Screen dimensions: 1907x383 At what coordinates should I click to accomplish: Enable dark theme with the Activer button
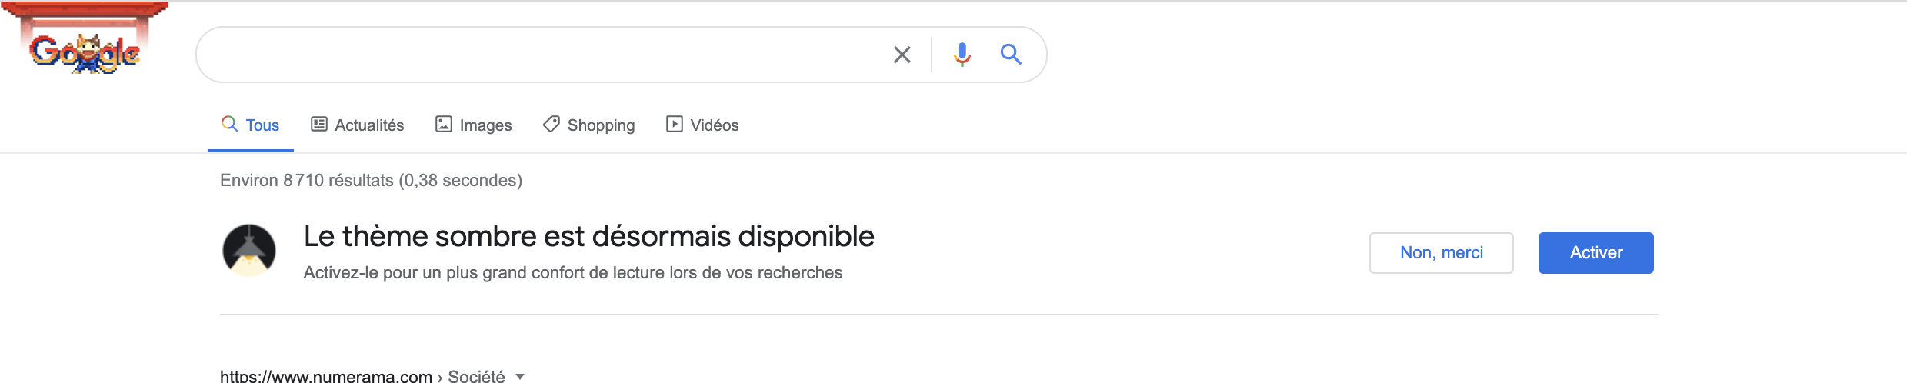(1595, 252)
